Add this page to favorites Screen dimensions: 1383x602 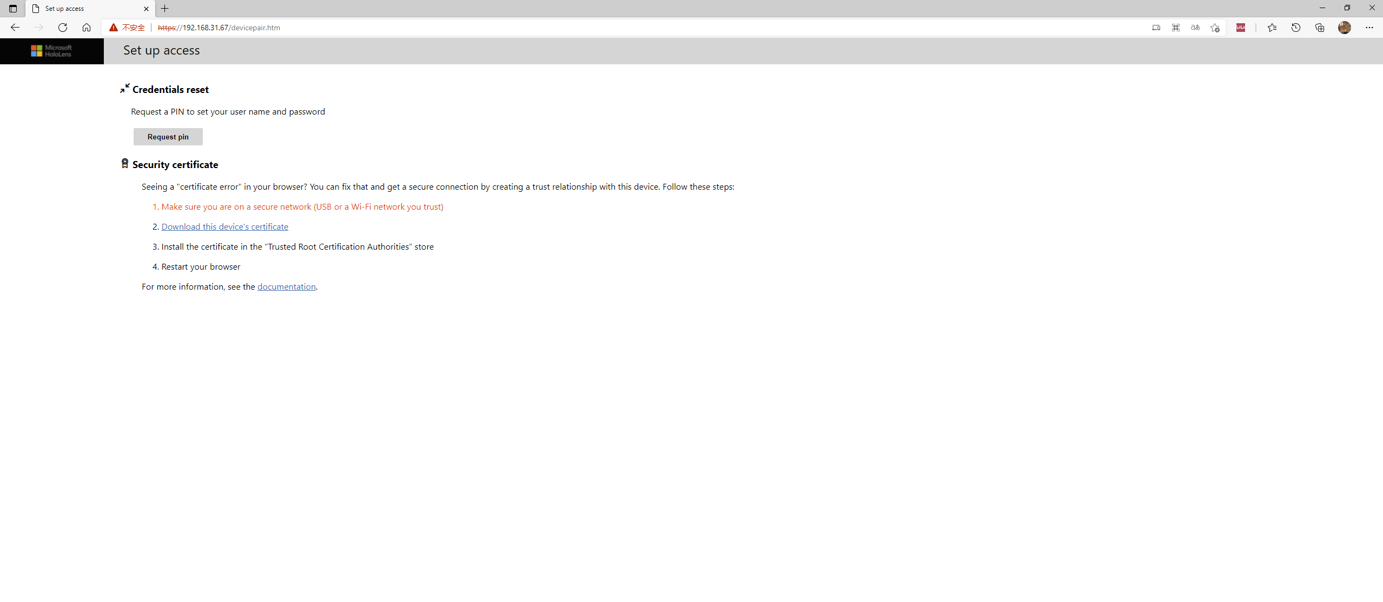[1215, 28]
